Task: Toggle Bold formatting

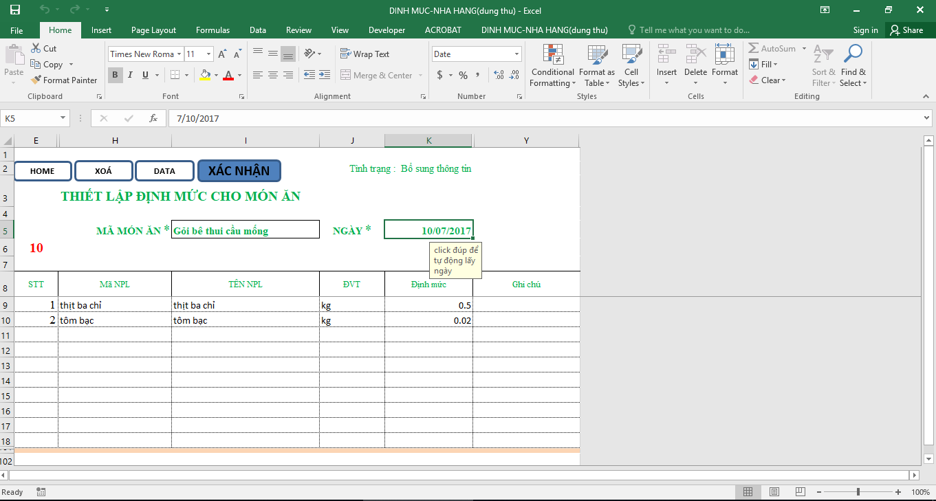Action: tap(115, 75)
